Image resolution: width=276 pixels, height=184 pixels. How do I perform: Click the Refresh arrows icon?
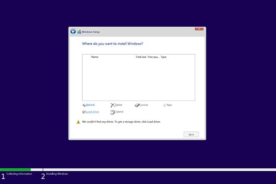[x=84, y=105]
